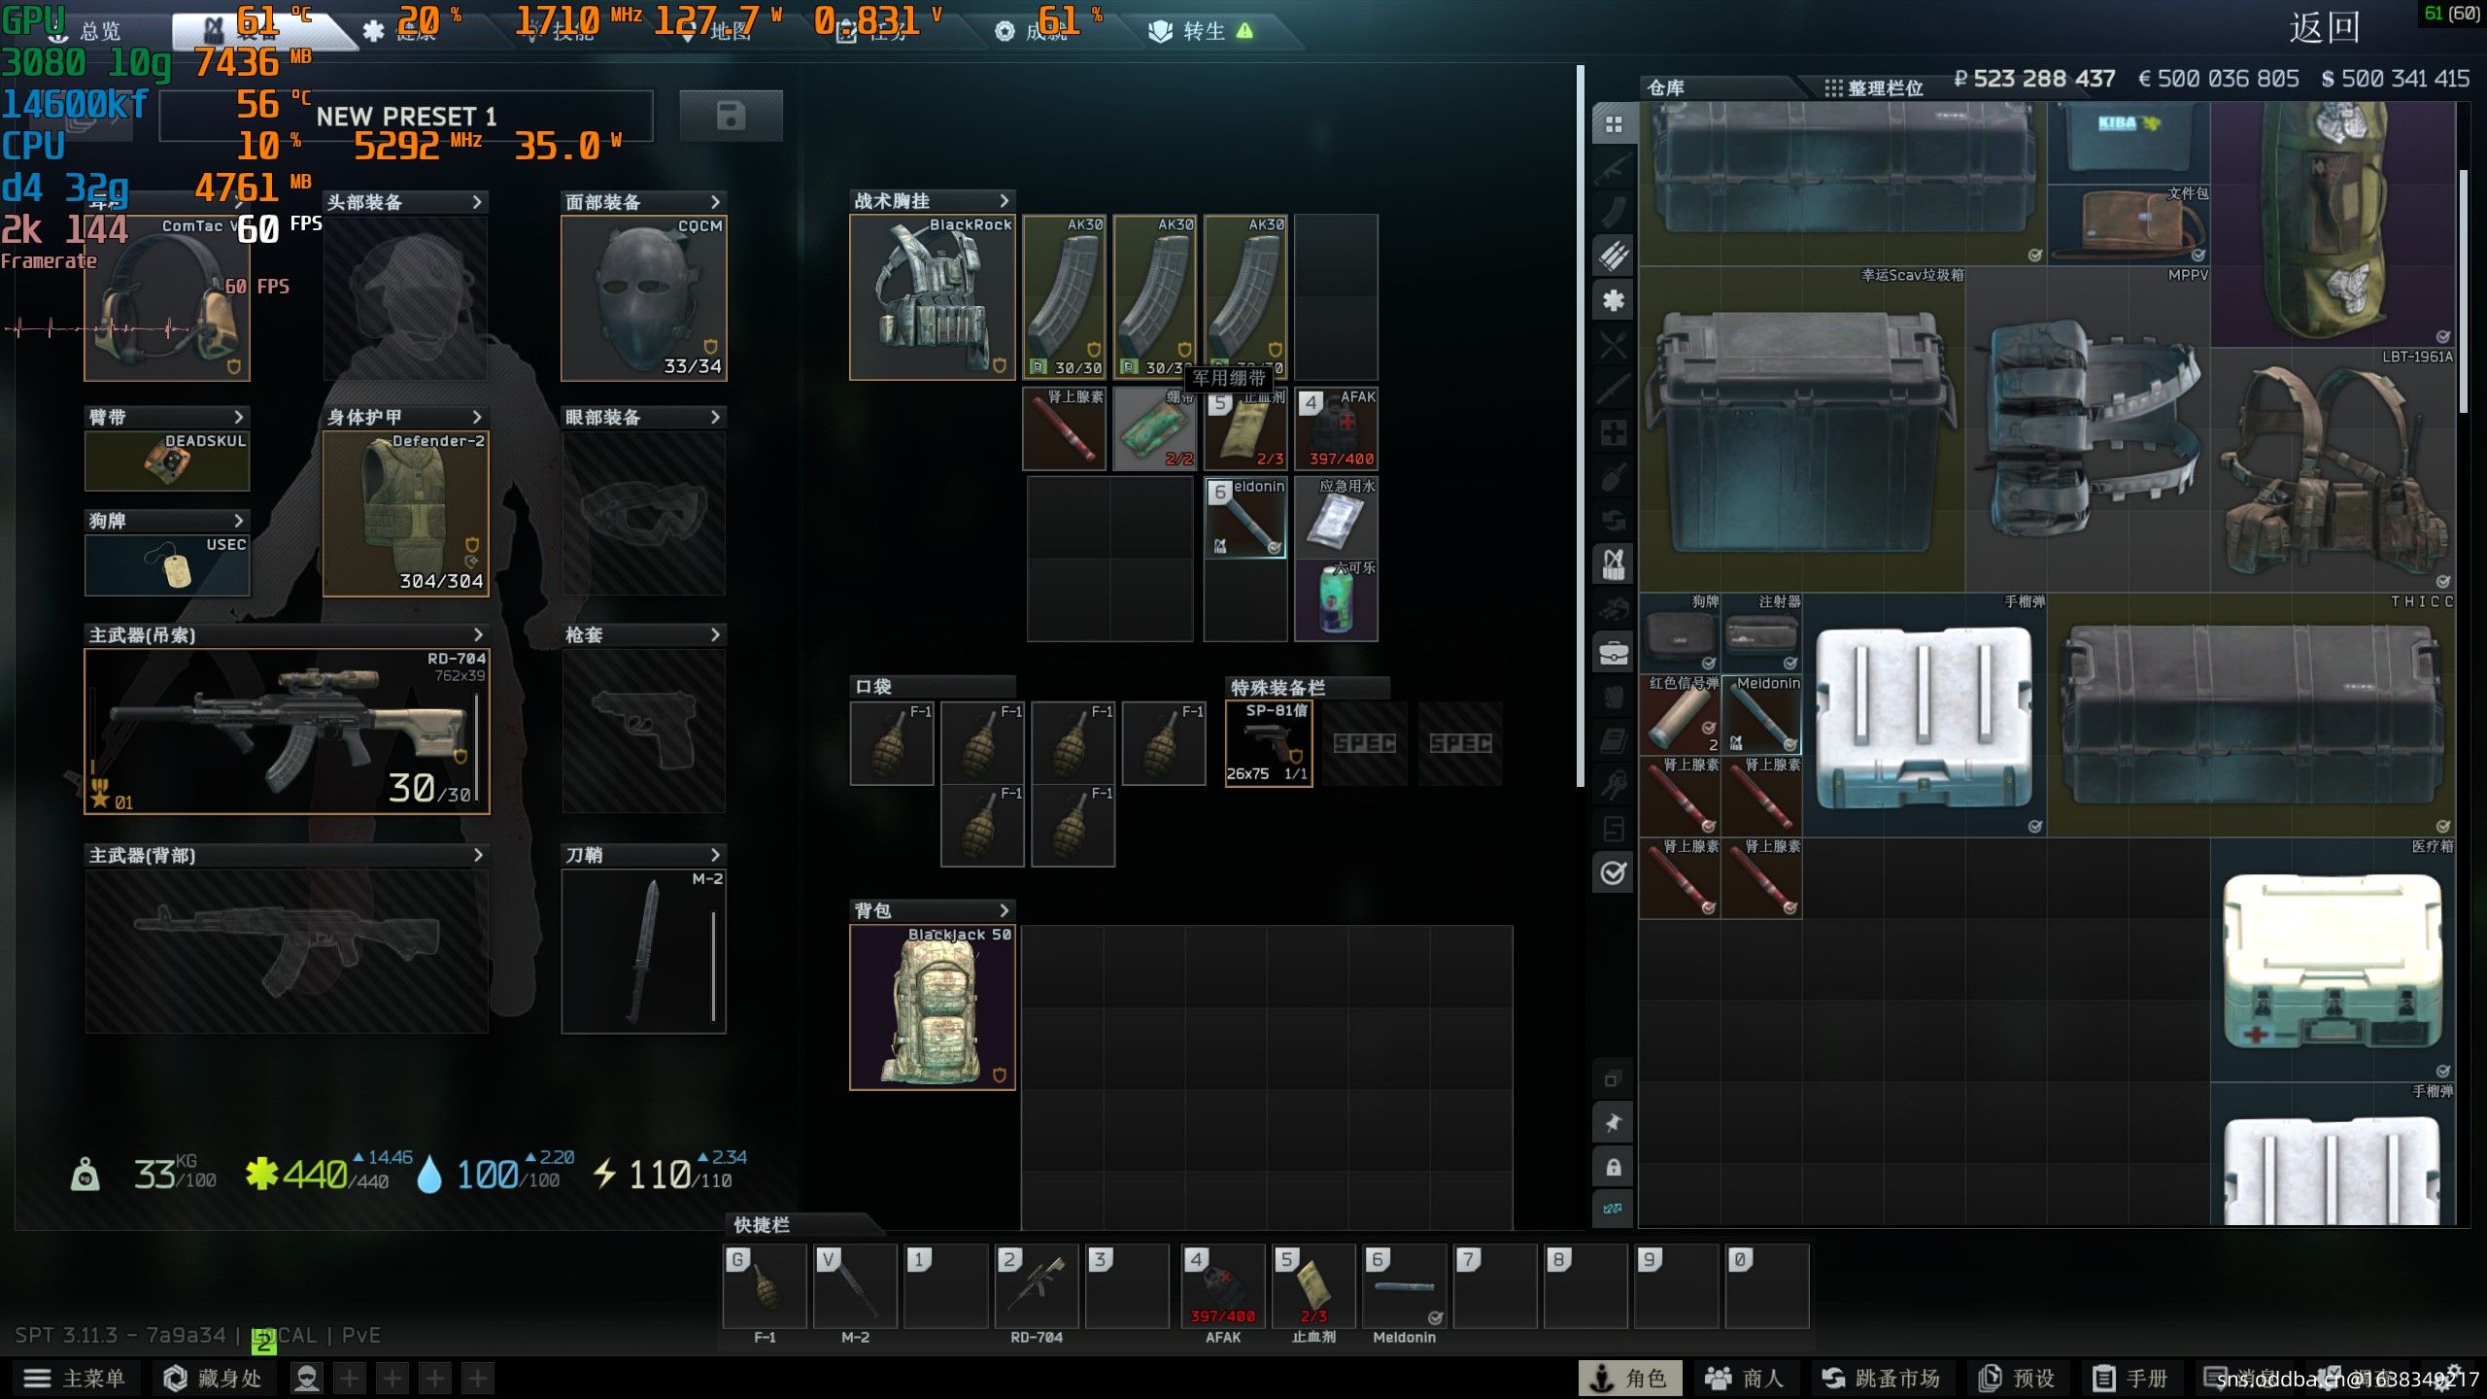The height and width of the screenshot is (1399, 2487).
Task: Select the SP-81 flare pistol in special slot
Action: click(1269, 743)
